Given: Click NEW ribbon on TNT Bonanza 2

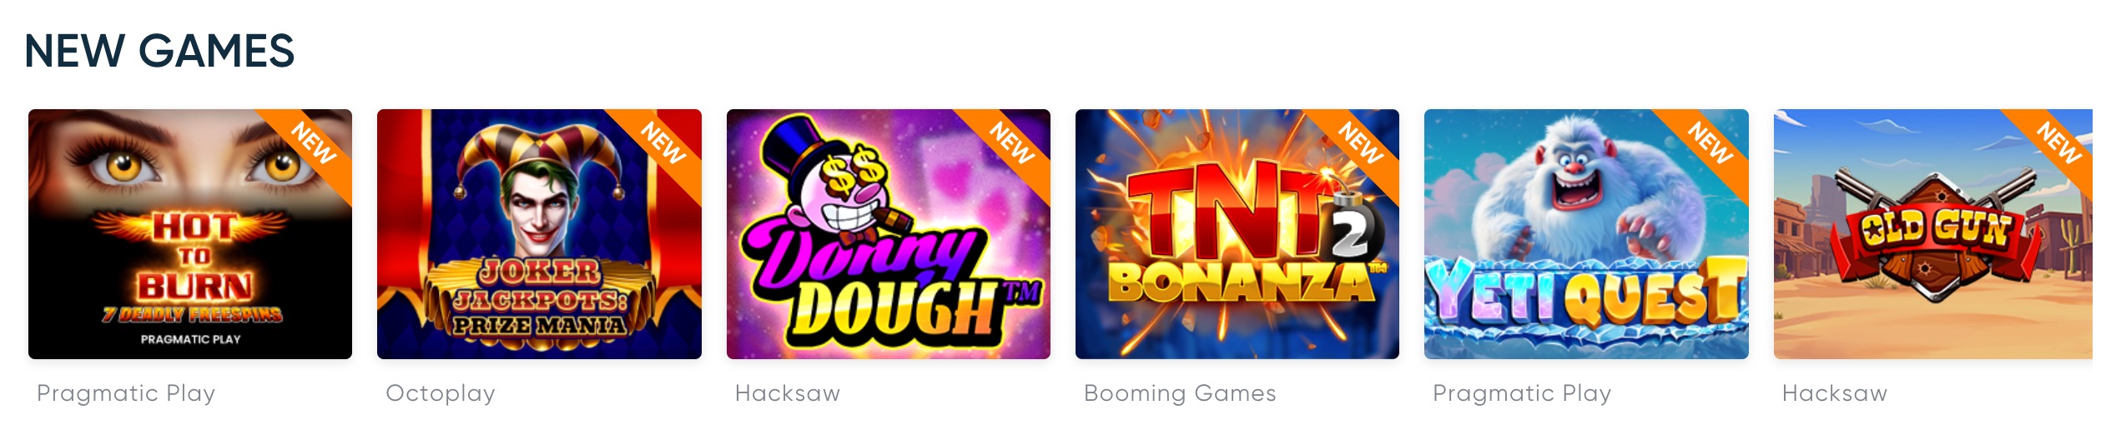Looking at the screenshot, I should 1361,143.
